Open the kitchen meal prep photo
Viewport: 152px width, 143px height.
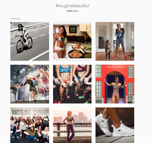coord(72,41)
